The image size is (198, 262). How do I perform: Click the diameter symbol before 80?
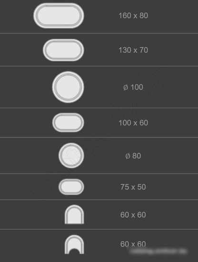128,156
